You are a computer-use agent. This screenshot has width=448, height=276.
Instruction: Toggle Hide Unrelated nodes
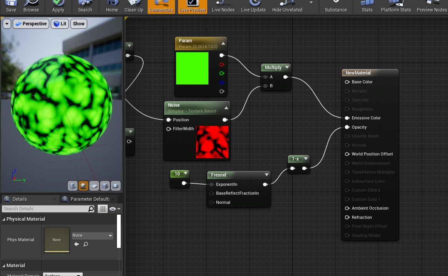tap(287, 7)
